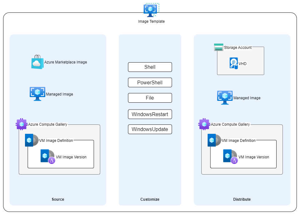The height and width of the screenshot is (215, 300).
Task: Click the PowerShell customizer box
Action: pos(150,82)
